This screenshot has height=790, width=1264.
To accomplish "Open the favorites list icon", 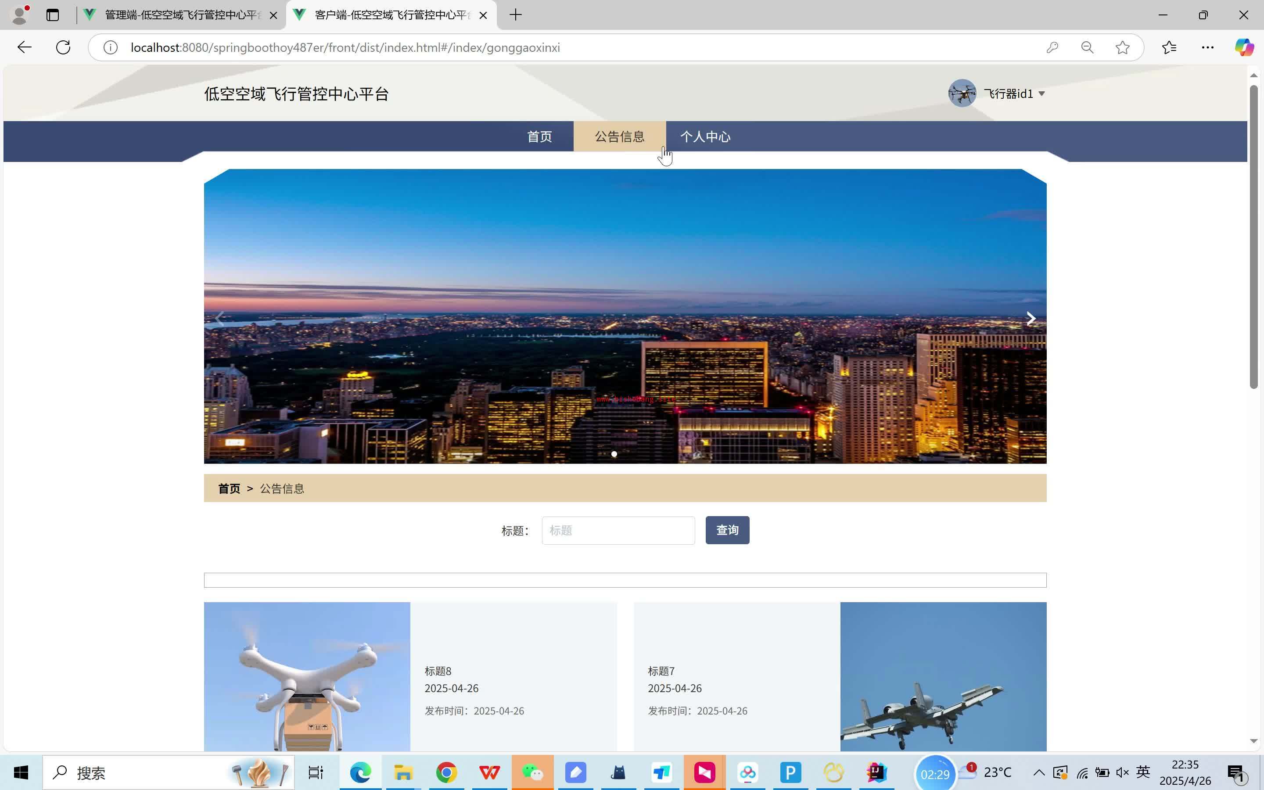I will click(1169, 47).
